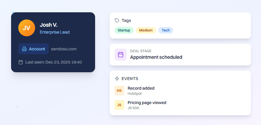The height and width of the screenshot is (125, 261).
Task: Click the Enterprise Lead subtitle
Action: point(55,32)
